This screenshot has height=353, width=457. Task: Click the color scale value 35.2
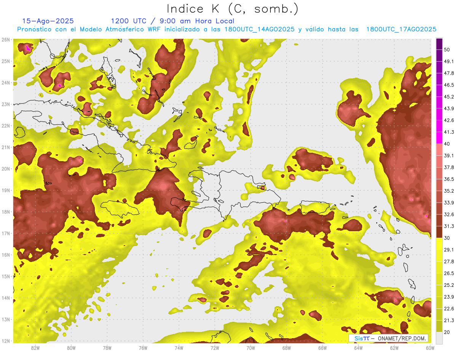click(449, 191)
